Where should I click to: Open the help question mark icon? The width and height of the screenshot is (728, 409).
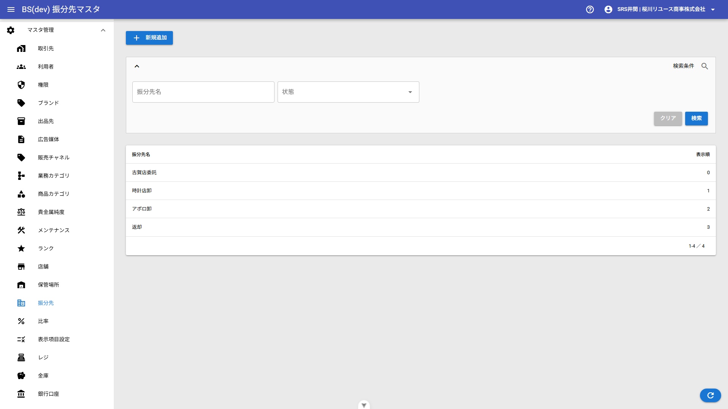coord(590,9)
